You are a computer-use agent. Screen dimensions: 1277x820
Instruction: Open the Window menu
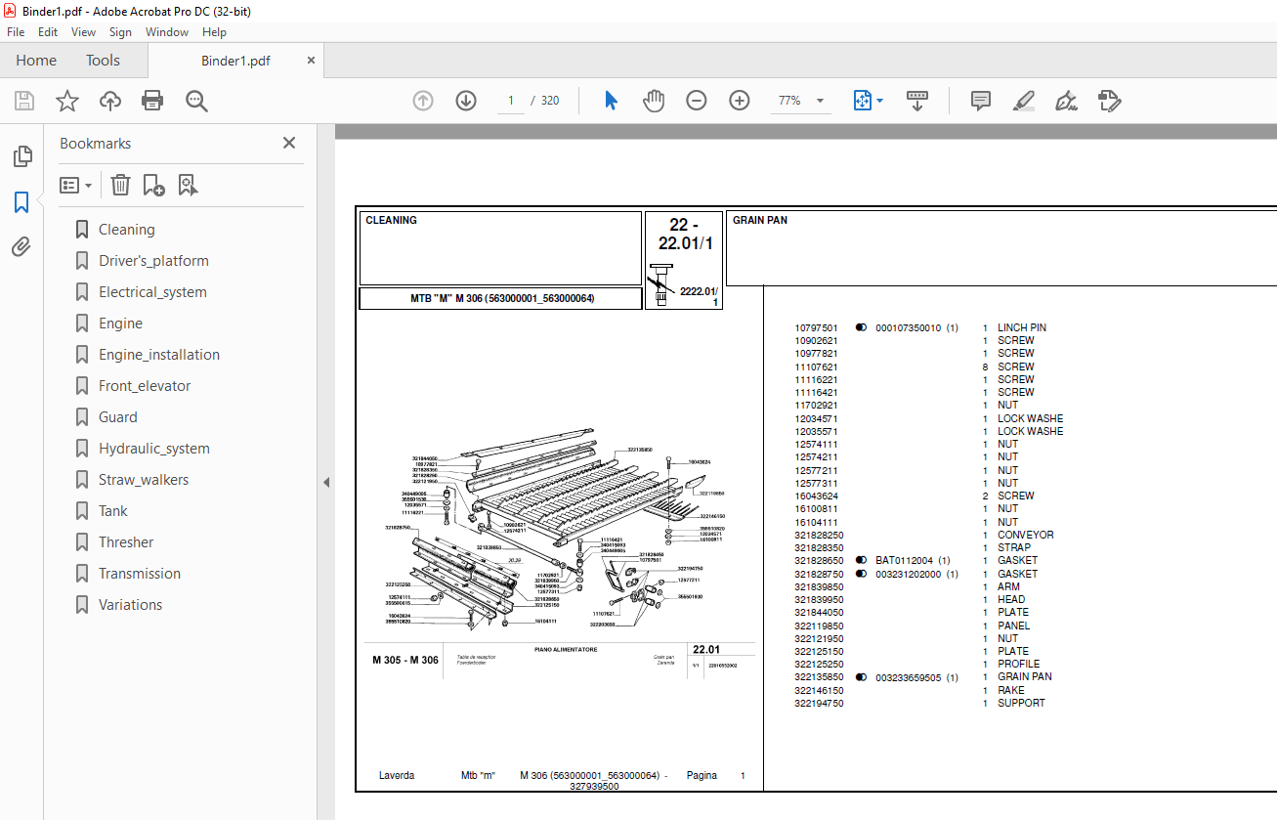[167, 32]
